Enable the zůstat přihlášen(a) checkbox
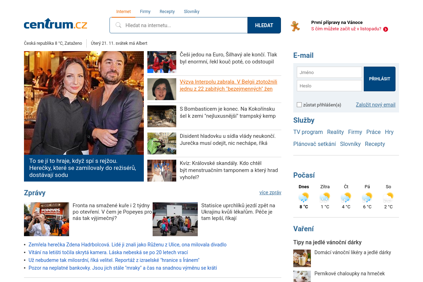This screenshot has width=423, height=282. point(299,105)
